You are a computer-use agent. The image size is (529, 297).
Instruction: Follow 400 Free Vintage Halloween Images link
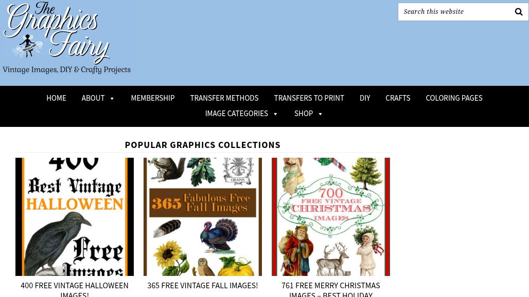(75, 289)
